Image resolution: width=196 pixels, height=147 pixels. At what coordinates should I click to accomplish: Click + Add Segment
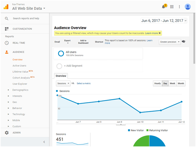73,66
